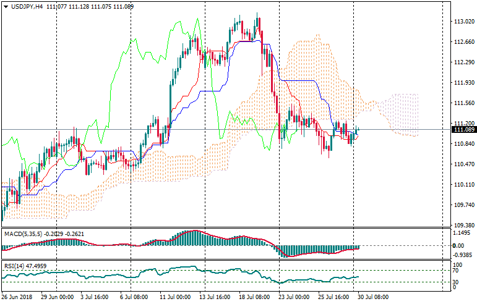
Task: Select the highlighted 111.089 current price tag
Action: [463, 130]
